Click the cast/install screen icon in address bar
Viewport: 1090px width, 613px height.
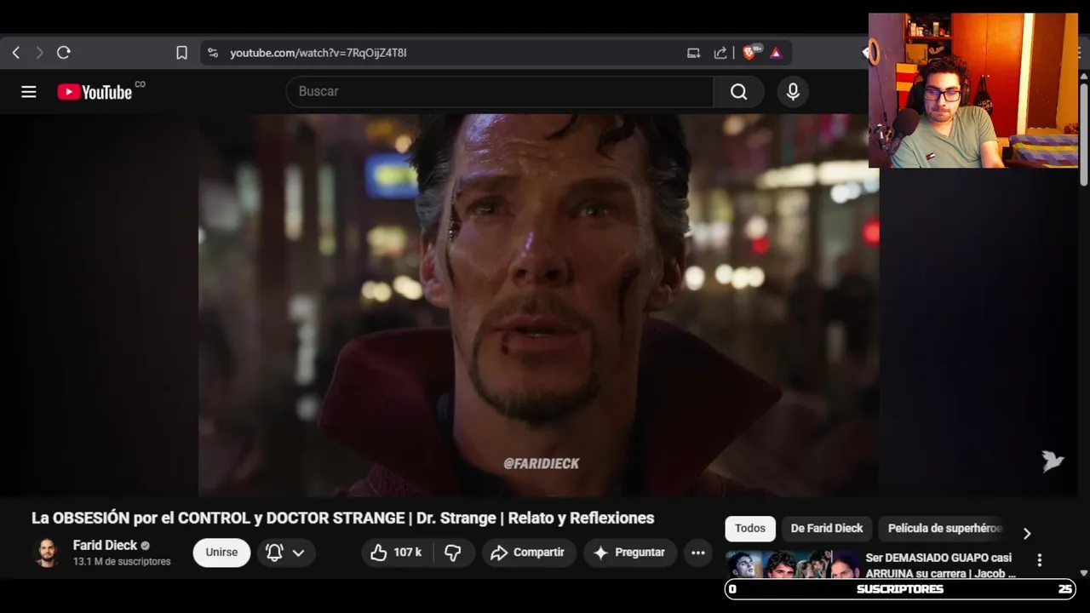(694, 53)
